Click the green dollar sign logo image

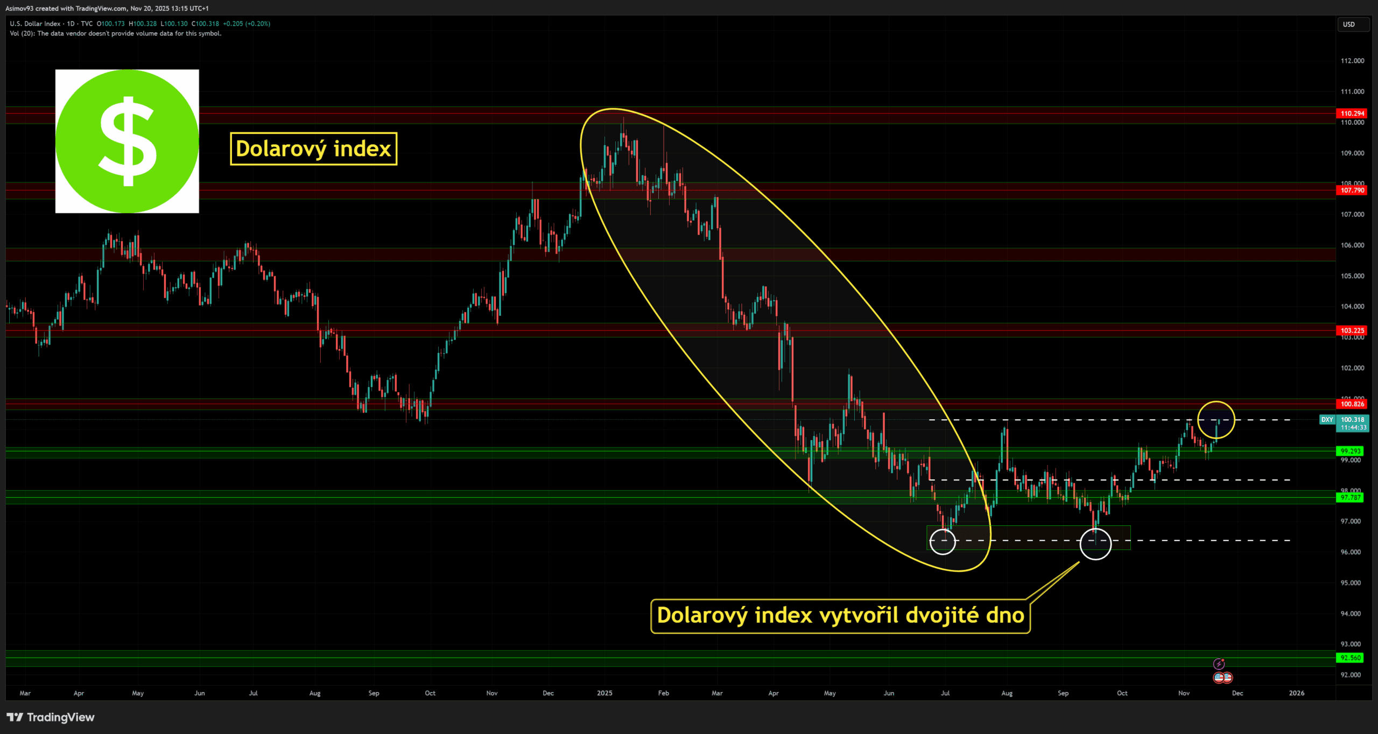(x=127, y=141)
